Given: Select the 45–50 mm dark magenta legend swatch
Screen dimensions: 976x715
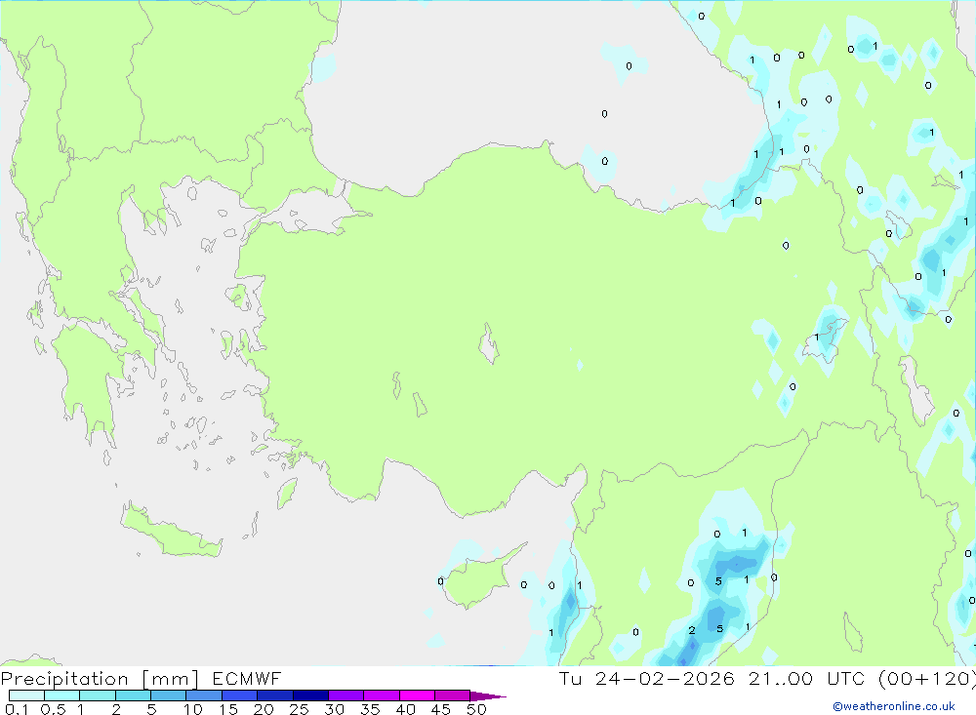Looking at the screenshot, I should click(453, 695).
